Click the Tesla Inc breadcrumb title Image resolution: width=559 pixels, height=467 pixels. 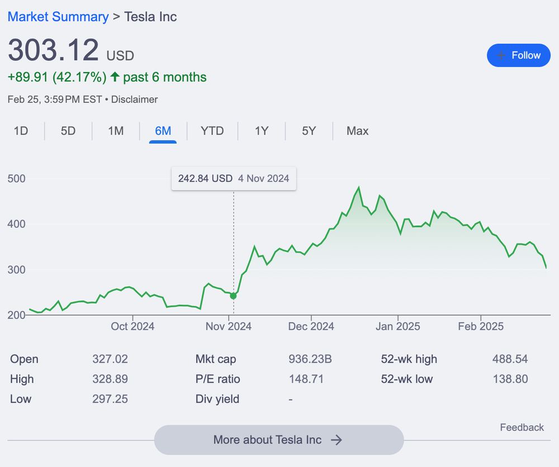[150, 17]
